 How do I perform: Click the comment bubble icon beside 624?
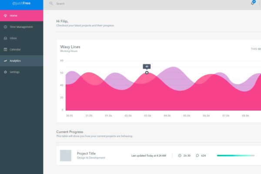[197, 156]
